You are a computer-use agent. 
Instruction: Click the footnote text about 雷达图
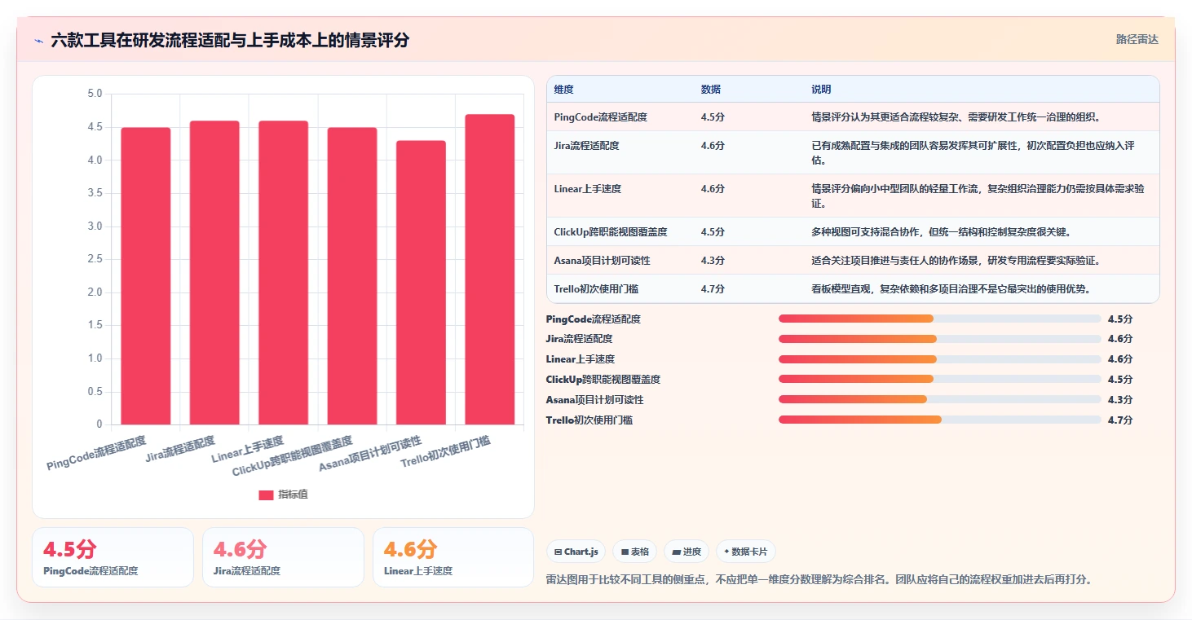point(819,580)
